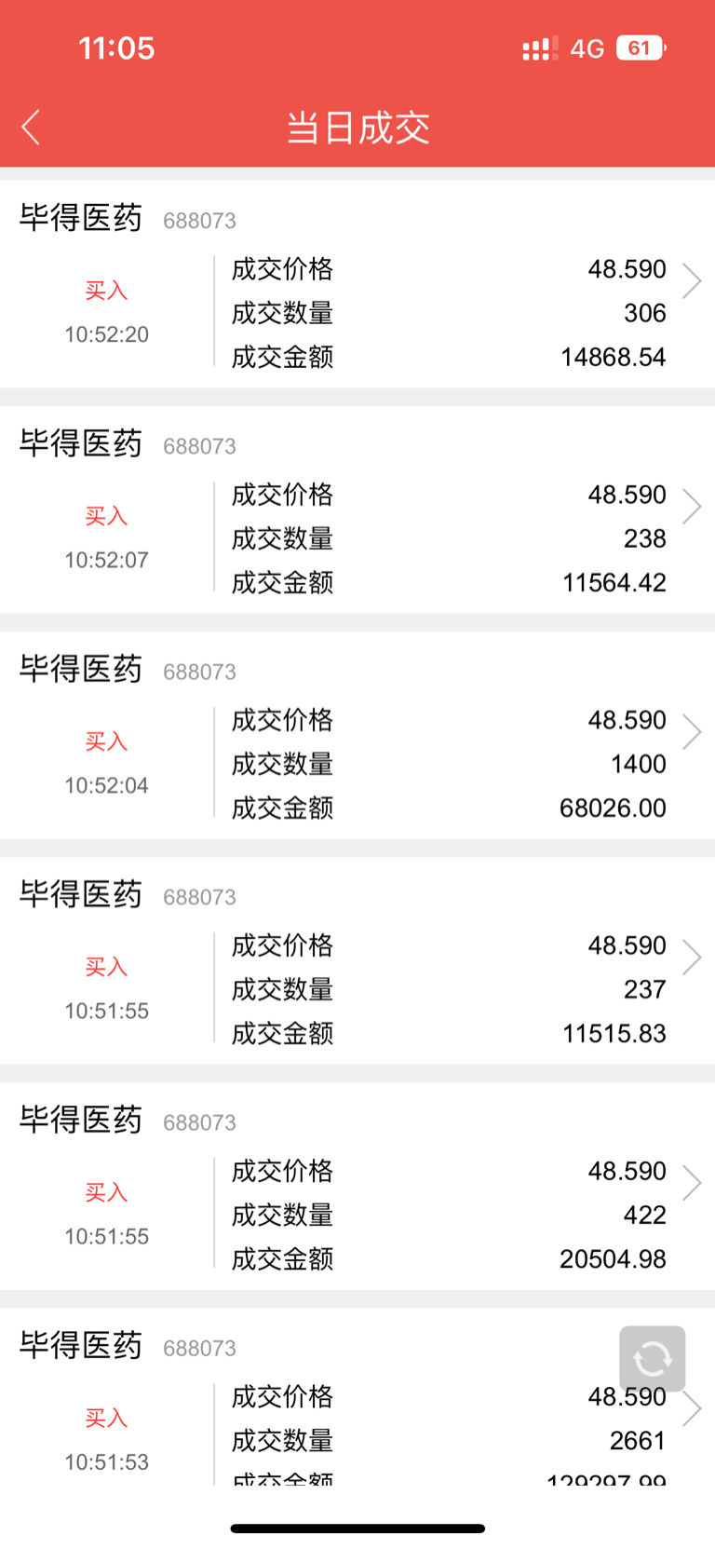Tap the 2661 quantity value
The image size is (715, 1549).
point(638,1440)
